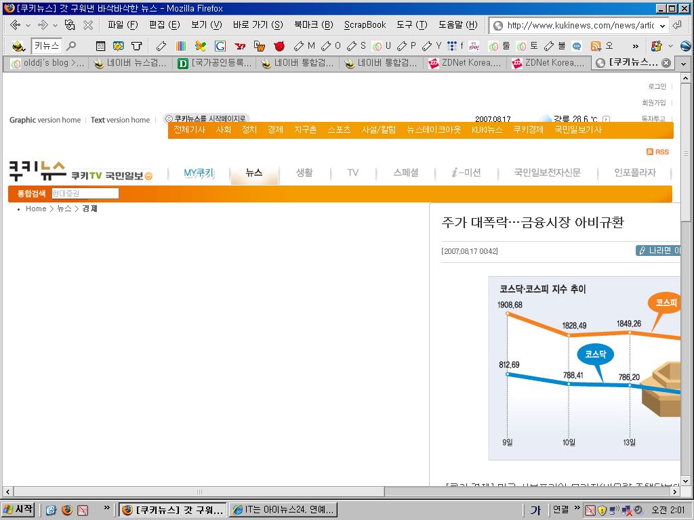Launch Internet Explorer from quick launch

pos(51,510)
